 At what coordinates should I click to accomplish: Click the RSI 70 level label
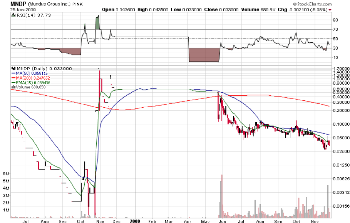(335, 29)
